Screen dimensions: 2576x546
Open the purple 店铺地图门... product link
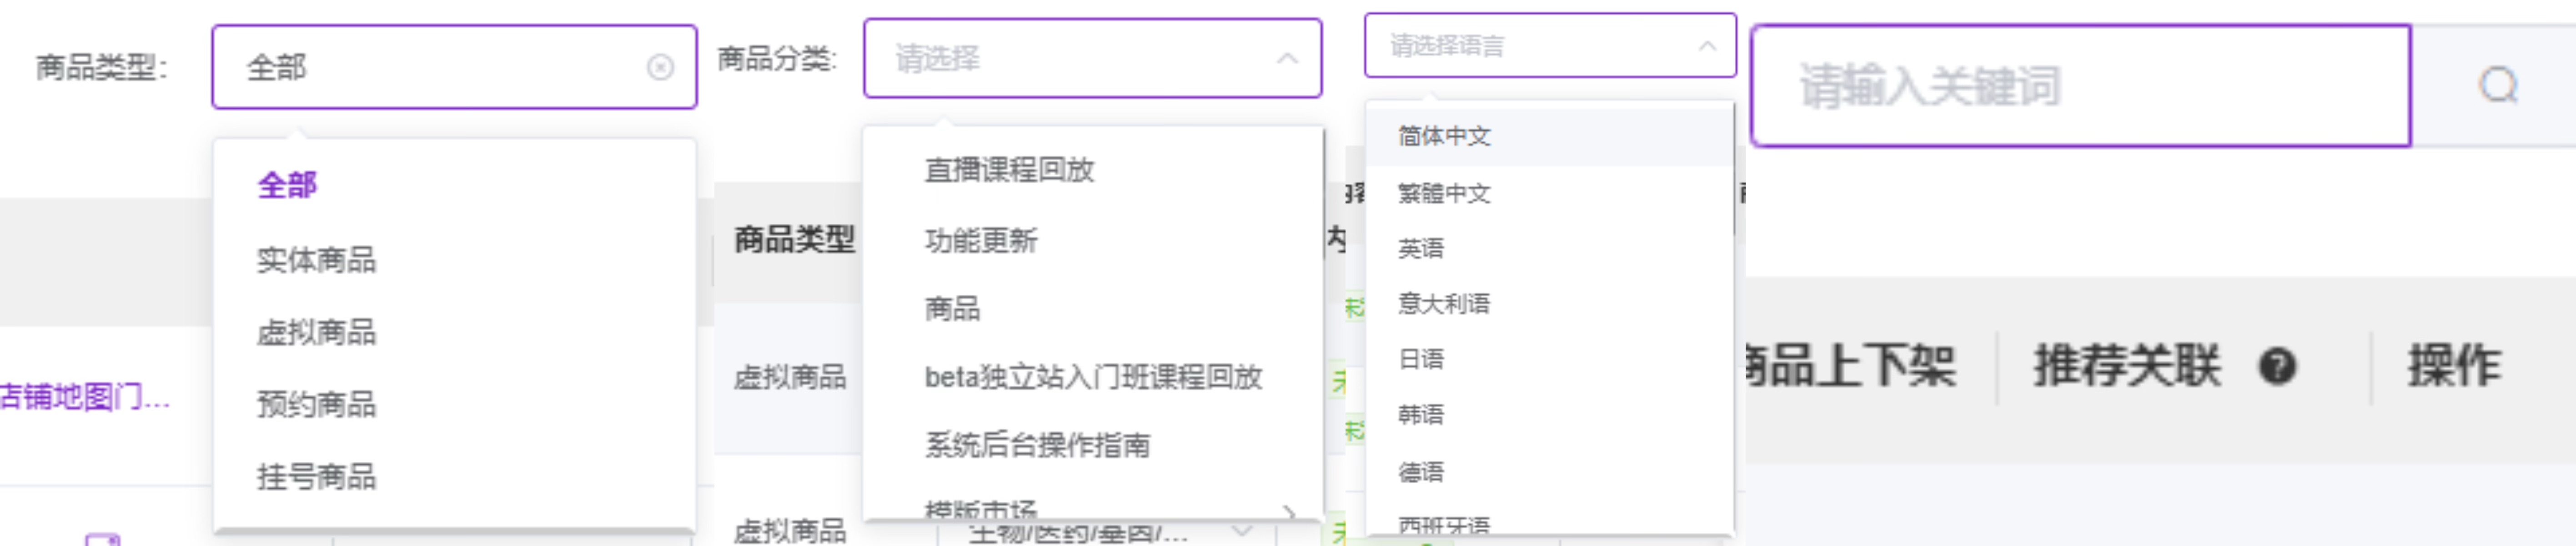pyautogui.click(x=85, y=397)
